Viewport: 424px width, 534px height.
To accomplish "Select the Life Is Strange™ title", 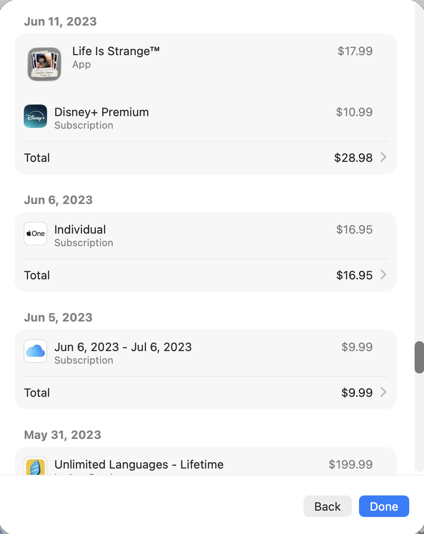I will (116, 51).
